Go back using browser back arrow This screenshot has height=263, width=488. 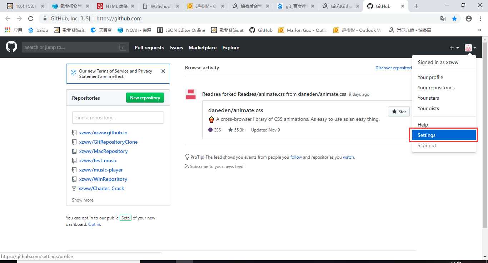(8, 19)
